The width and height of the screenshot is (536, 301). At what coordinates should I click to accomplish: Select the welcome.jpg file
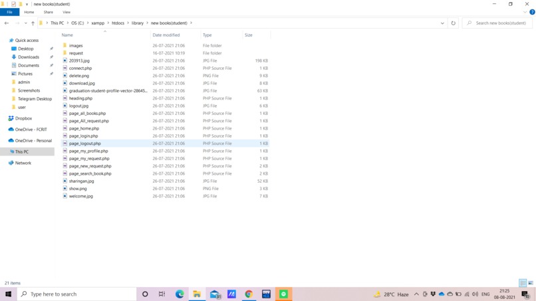80,196
